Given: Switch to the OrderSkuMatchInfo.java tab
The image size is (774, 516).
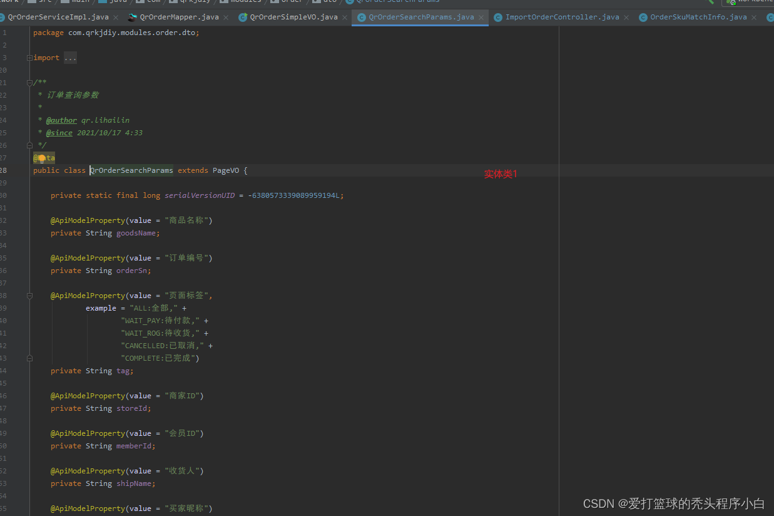Looking at the screenshot, I should tap(698, 18).
